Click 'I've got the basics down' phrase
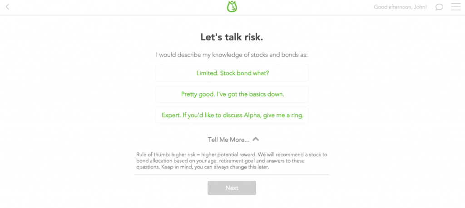Screen dimensions: 465x208 tap(250, 94)
